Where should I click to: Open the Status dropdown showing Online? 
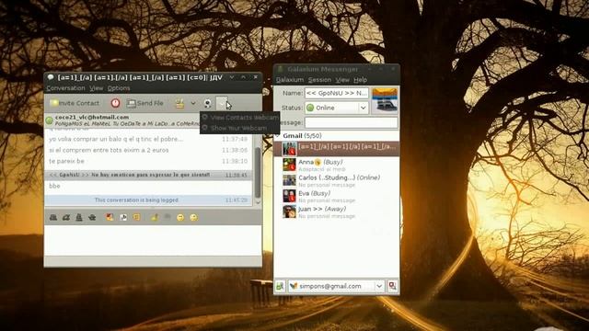tap(337, 108)
